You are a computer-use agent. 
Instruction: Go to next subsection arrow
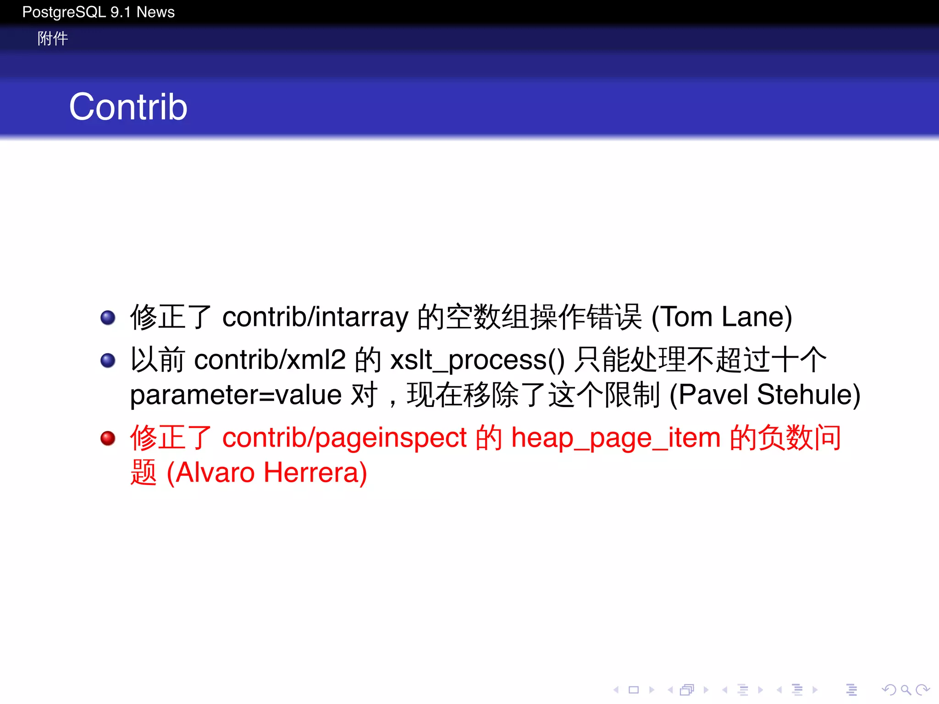pos(761,689)
